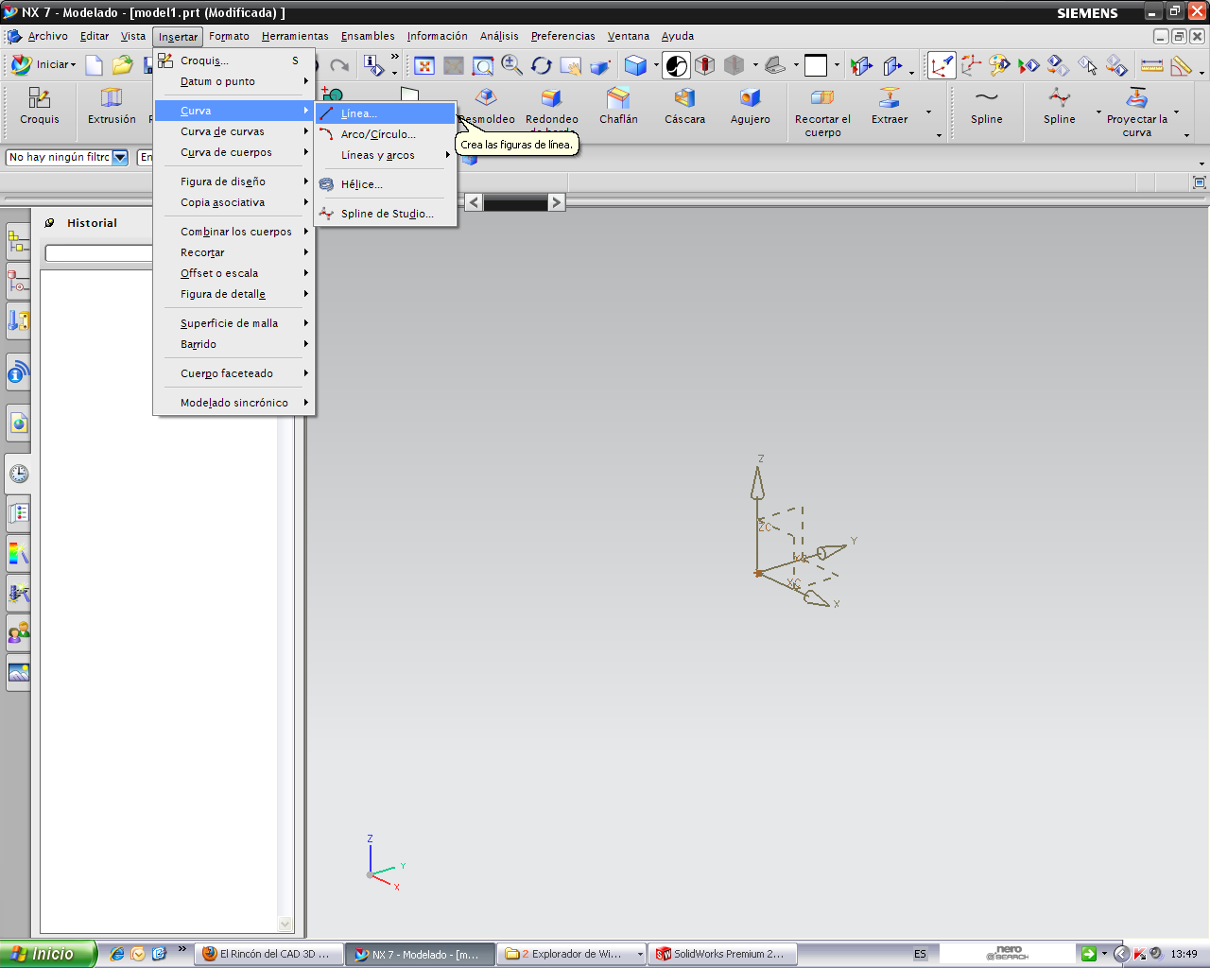Click the ES language indicator in the taskbar
Screen dimensions: 1210x968
pos(920,954)
